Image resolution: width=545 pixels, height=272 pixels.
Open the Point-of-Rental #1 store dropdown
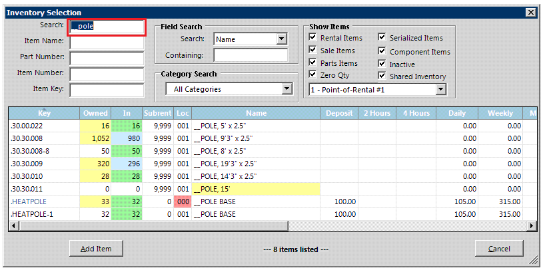(x=440, y=89)
